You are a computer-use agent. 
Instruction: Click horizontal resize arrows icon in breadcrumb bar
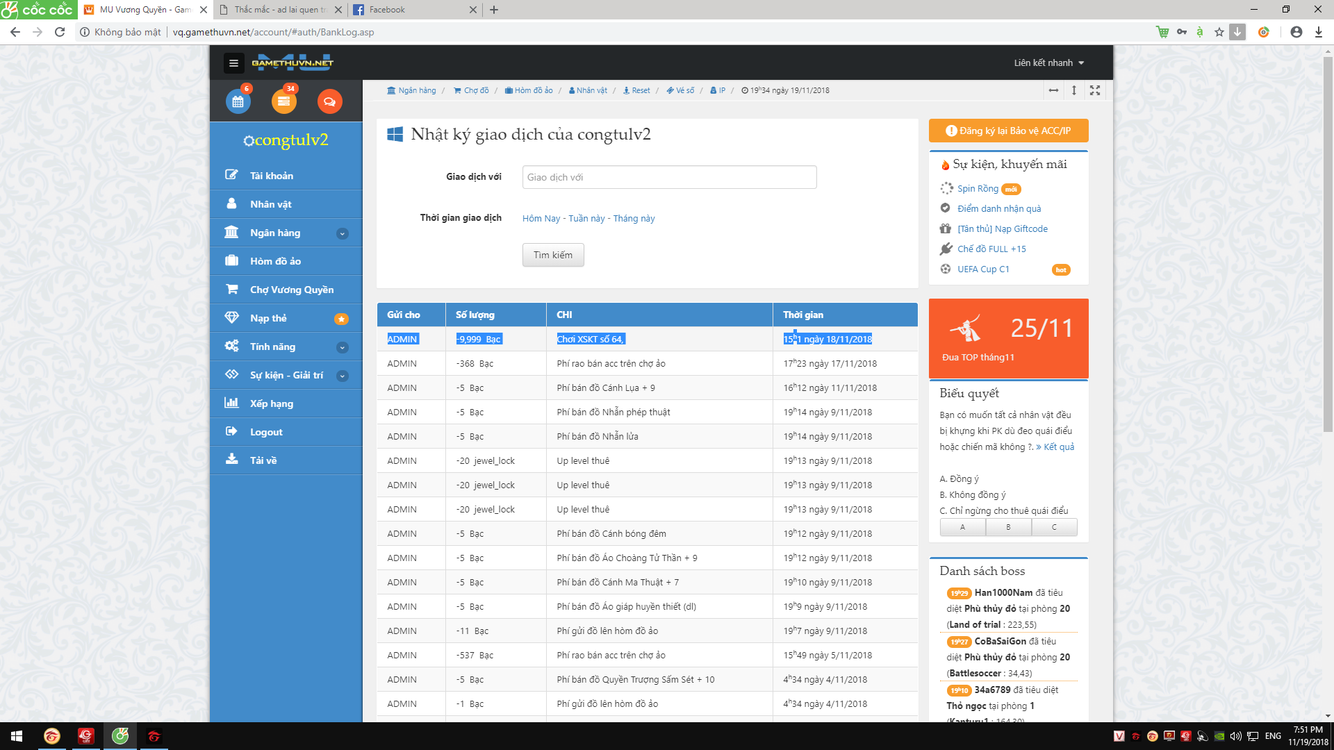(1053, 90)
